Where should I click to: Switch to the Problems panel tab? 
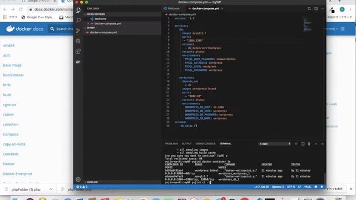(x=171, y=143)
